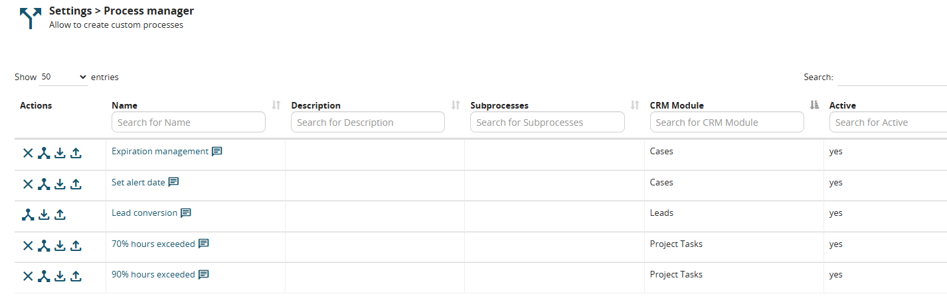Sort by Subprocesses column arrows
Screen dimensions: 947x296
pos(635,105)
